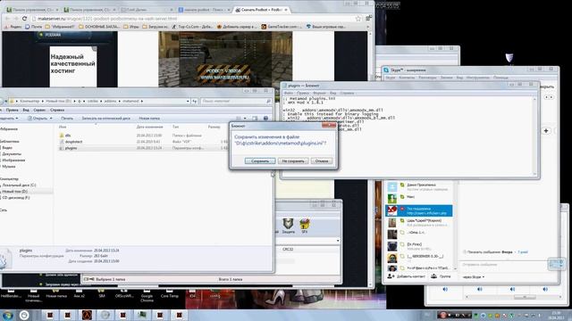This screenshot has height=321, width=572.
Task: Open Упорядочить dropdown in Explorer toolbar
Action: coord(9,119)
